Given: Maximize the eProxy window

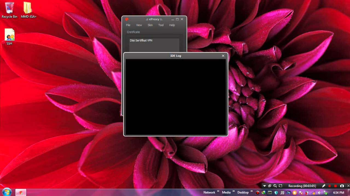Looking at the screenshot, I should tap(177, 19).
